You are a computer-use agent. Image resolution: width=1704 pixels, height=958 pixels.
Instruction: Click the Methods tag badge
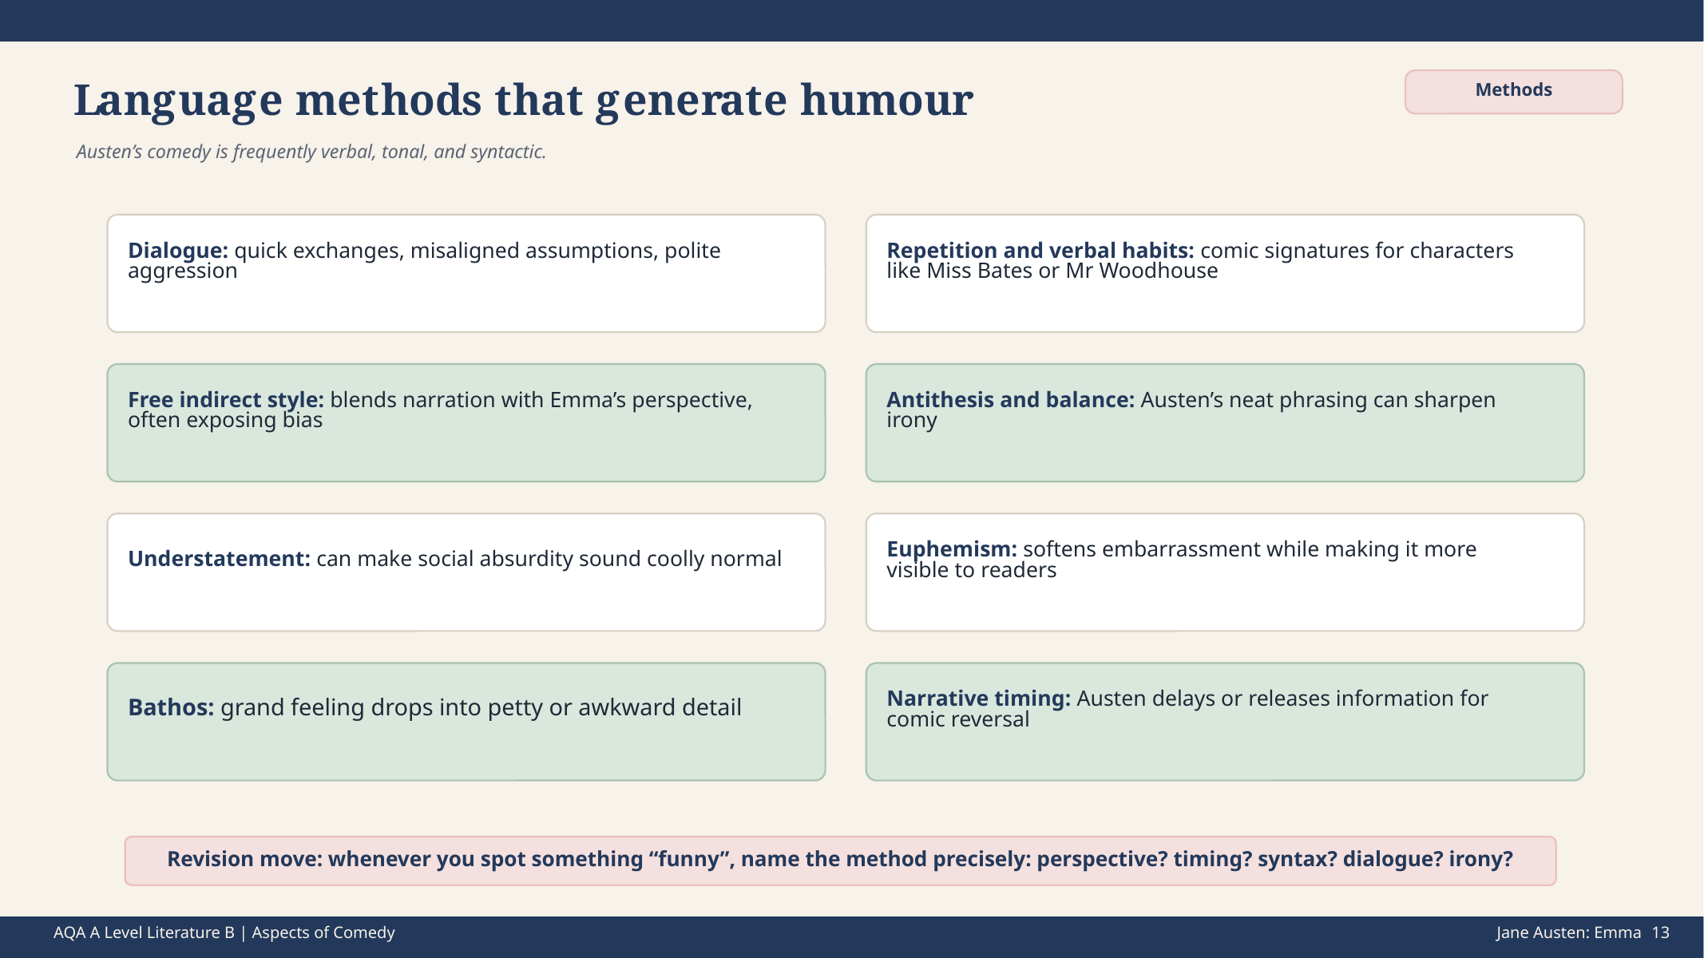tap(1513, 91)
